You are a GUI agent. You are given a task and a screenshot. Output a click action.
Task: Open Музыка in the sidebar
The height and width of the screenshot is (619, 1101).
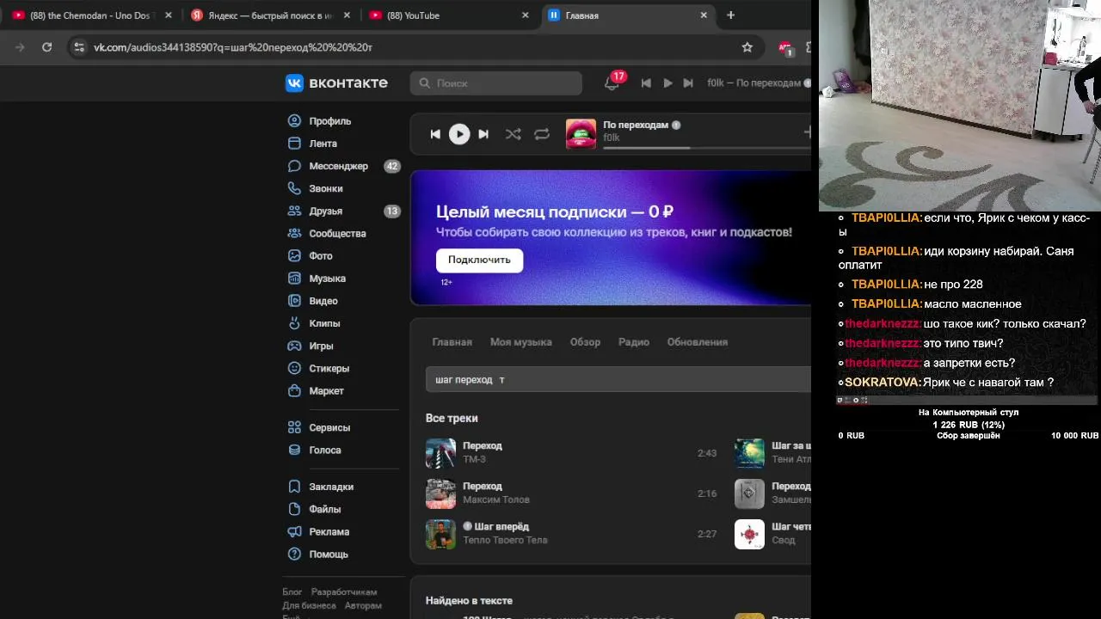pyautogui.click(x=317, y=279)
